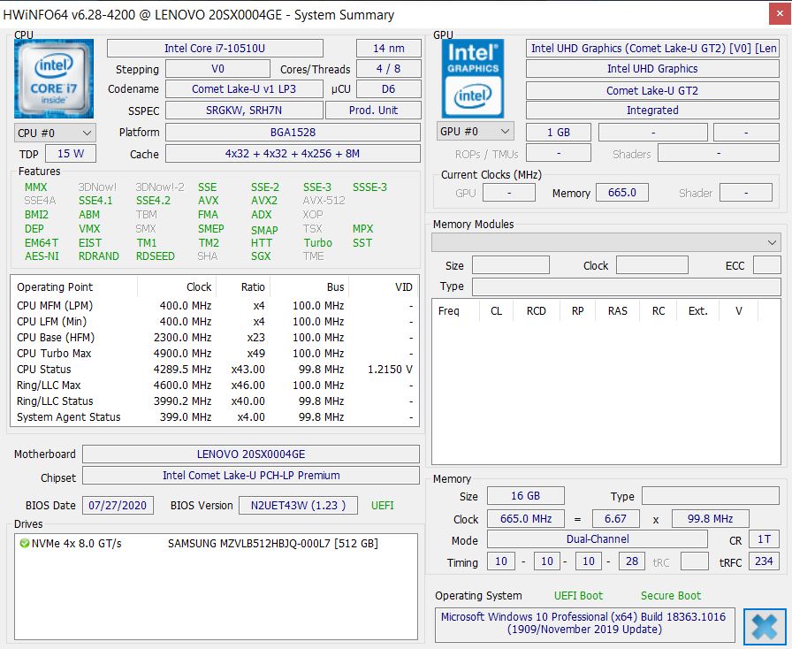Click the CPU Status 4289.5 MHz value

coord(182,370)
